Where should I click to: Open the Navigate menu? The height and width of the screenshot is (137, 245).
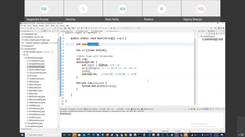(41, 25)
